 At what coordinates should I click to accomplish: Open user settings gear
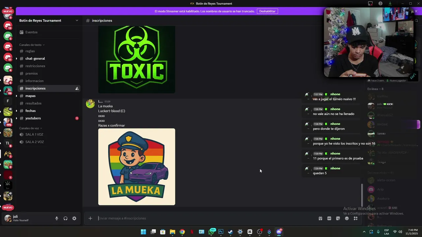tap(74, 218)
